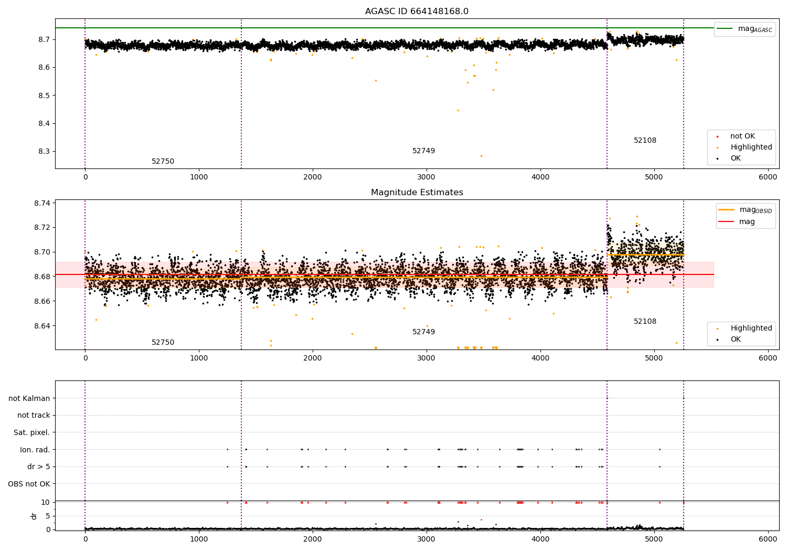Click the 'OBS not OK' row label
Screen dimensions: 787x551
coord(29,484)
